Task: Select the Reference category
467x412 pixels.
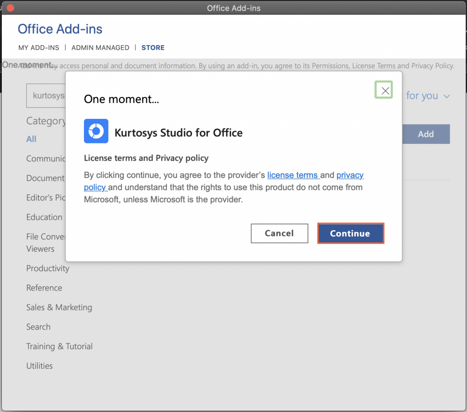Action: [x=44, y=288]
